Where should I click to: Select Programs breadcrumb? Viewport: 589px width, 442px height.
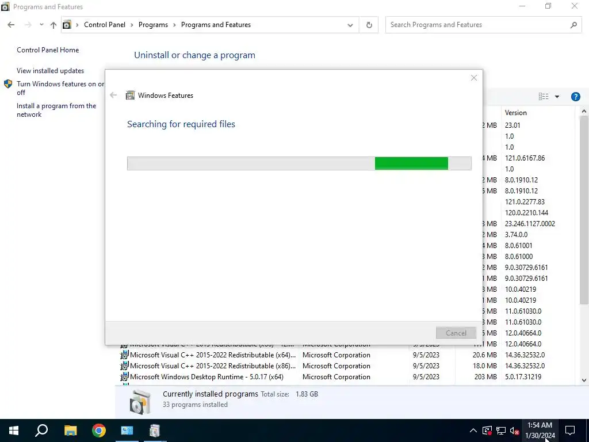pyautogui.click(x=153, y=25)
